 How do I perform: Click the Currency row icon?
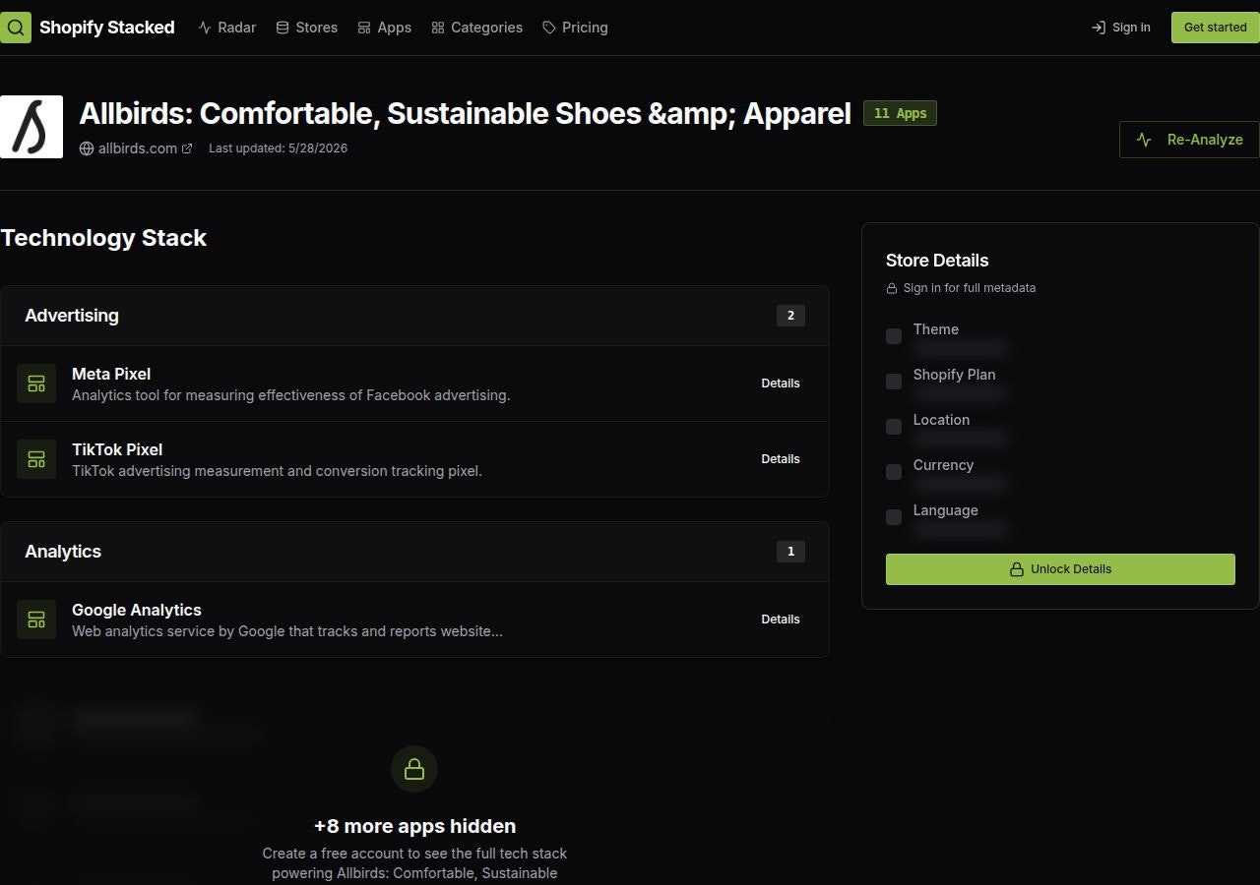click(894, 472)
